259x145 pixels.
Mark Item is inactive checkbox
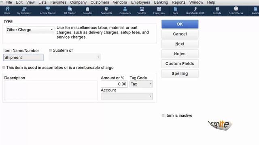point(163,115)
